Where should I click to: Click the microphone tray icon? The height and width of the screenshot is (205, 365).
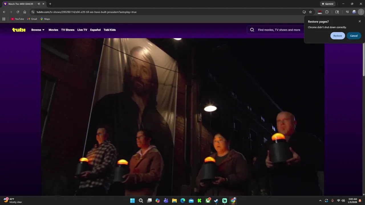332,201
